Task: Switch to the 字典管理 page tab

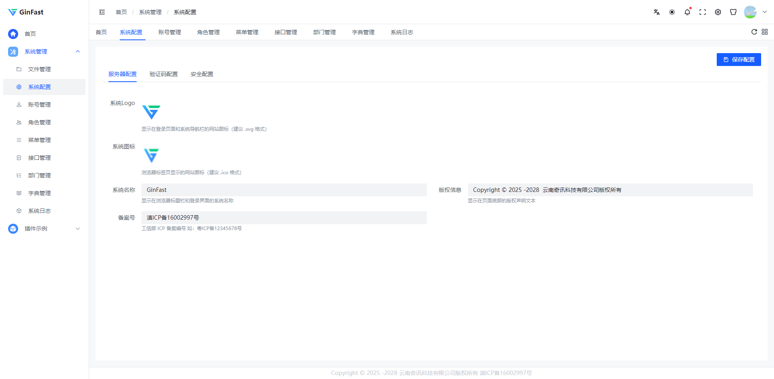Action: (363, 32)
